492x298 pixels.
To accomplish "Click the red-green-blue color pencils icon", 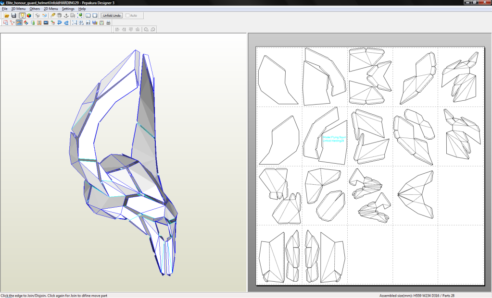I will 25,23.
